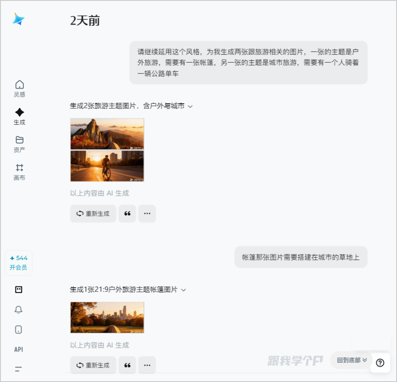The image size is (397, 382).
Task: Click 回到底部 button
Action: point(352,360)
